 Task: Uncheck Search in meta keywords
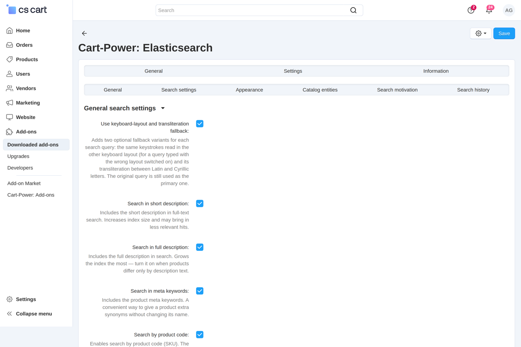pos(200,291)
